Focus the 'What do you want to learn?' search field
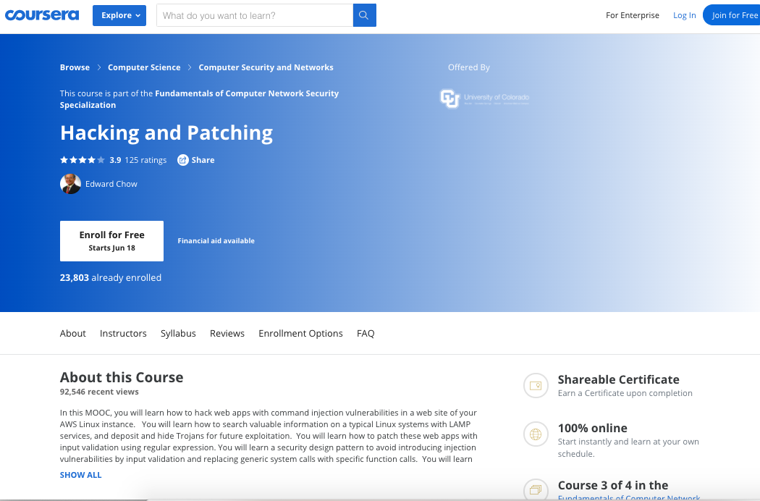Image resolution: width=760 pixels, height=501 pixels. [x=255, y=15]
